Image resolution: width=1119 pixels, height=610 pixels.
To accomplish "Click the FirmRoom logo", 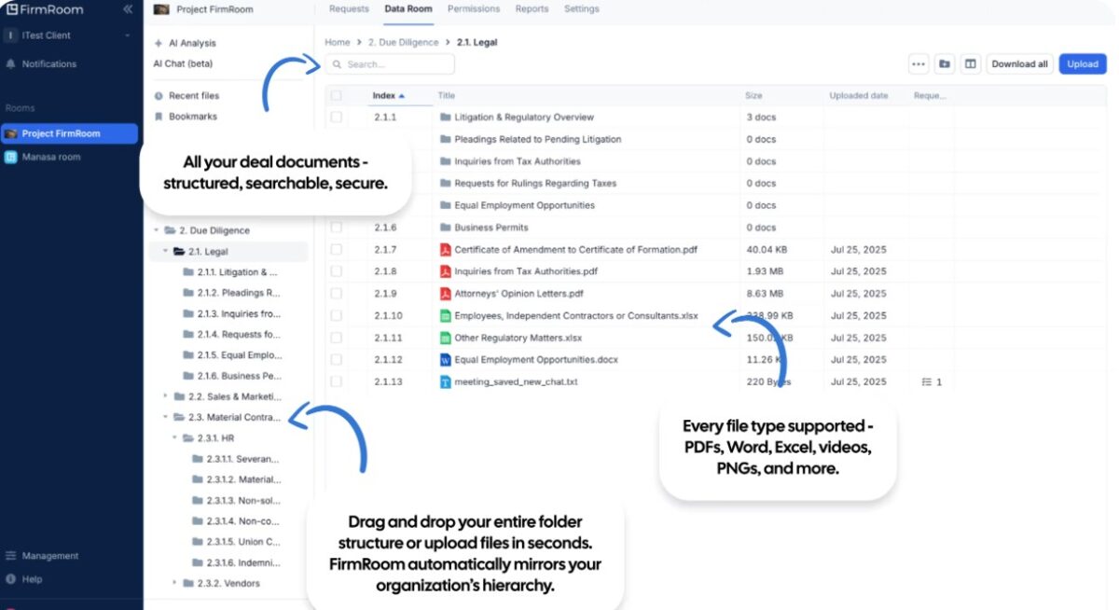I will coord(44,9).
